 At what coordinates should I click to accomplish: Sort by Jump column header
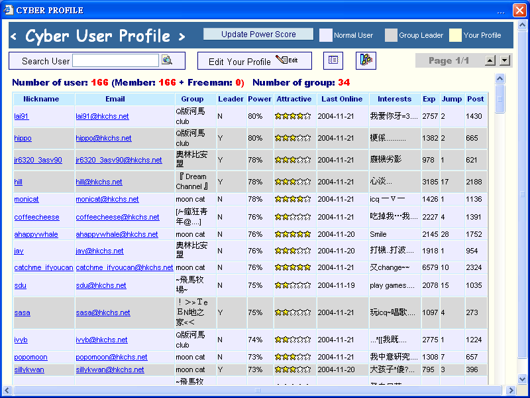coord(452,99)
